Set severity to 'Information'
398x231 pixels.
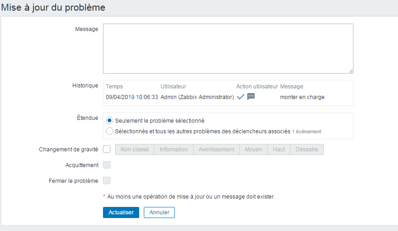pos(173,150)
